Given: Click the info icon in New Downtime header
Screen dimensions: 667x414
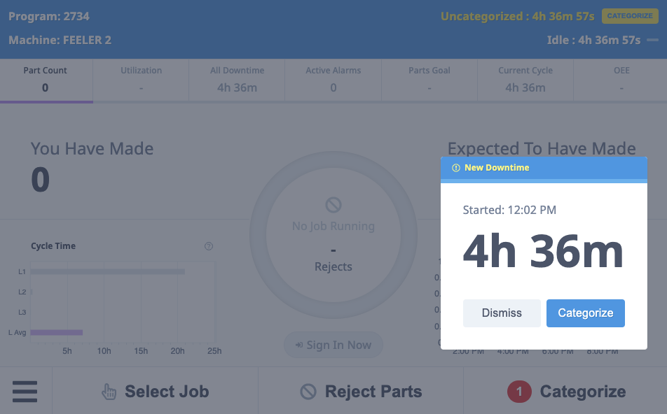Looking at the screenshot, I should click(455, 168).
